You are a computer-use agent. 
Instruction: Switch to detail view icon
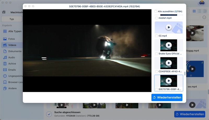pos(205,11)
